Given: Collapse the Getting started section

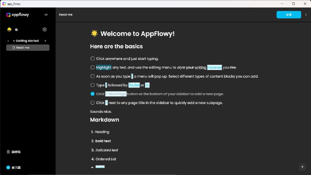Looking at the screenshot, I should tap(8, 41).
